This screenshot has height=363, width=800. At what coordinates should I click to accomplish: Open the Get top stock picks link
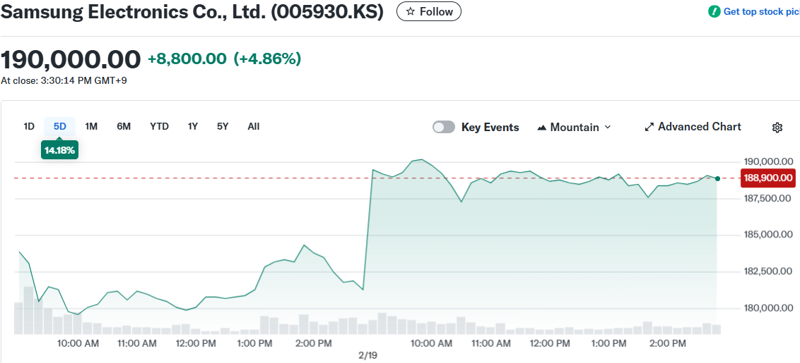pos(760,11)
